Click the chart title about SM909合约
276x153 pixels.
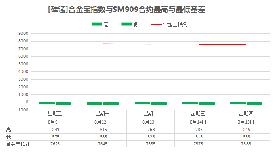click(127, 10)
